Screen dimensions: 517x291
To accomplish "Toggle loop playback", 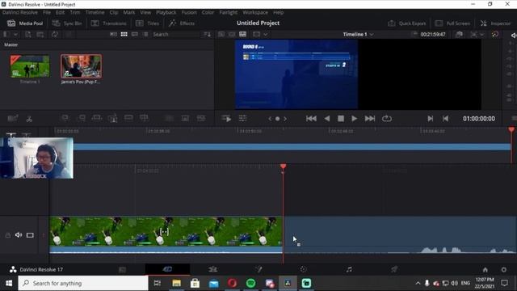I will [387, 119].
